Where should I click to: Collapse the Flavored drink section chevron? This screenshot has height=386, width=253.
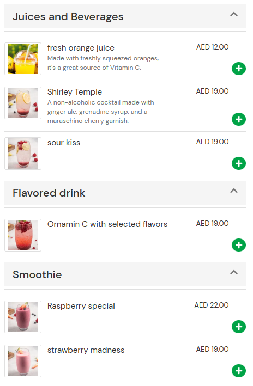(x=234, y=191)
